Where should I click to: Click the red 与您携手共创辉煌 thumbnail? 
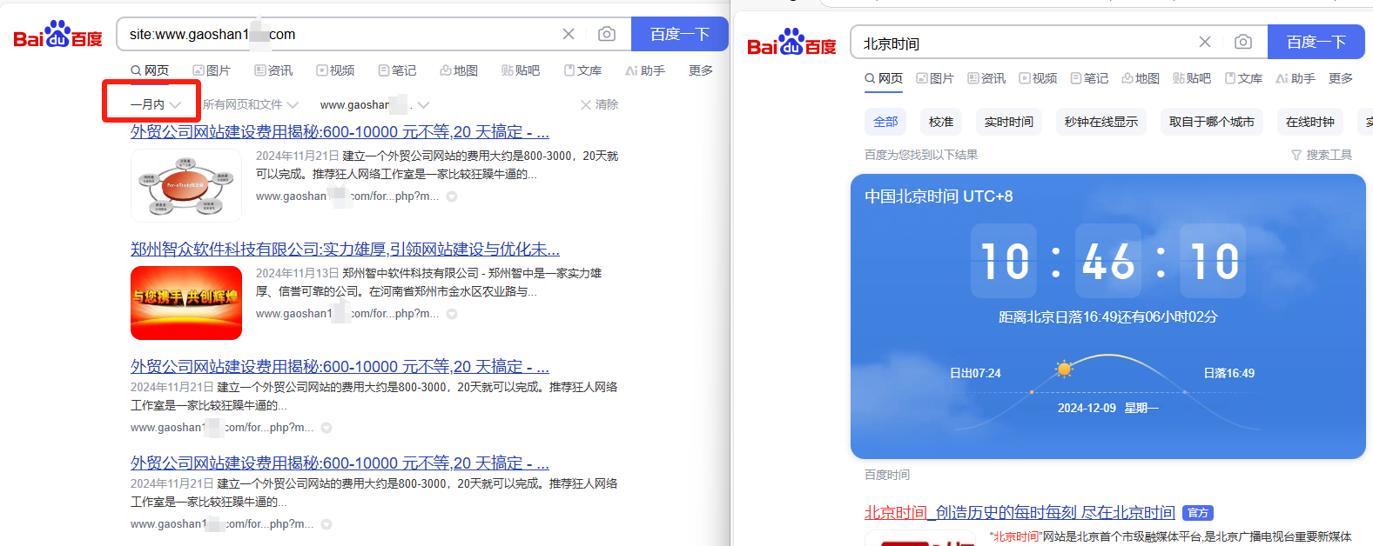(186, 303)
